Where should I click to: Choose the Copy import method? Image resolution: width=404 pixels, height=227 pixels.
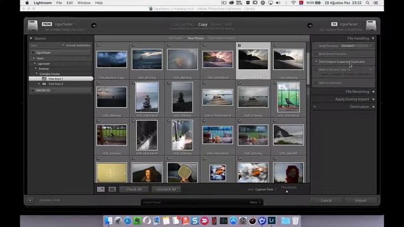(203, 25)
